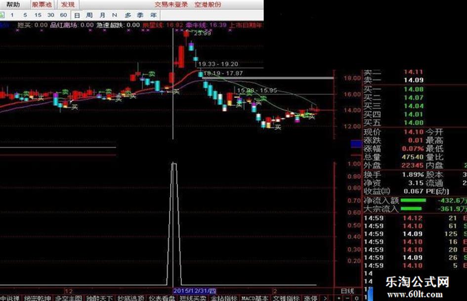
Task: Open the 短线买卖 indicator tab
Action: (193, 298)
